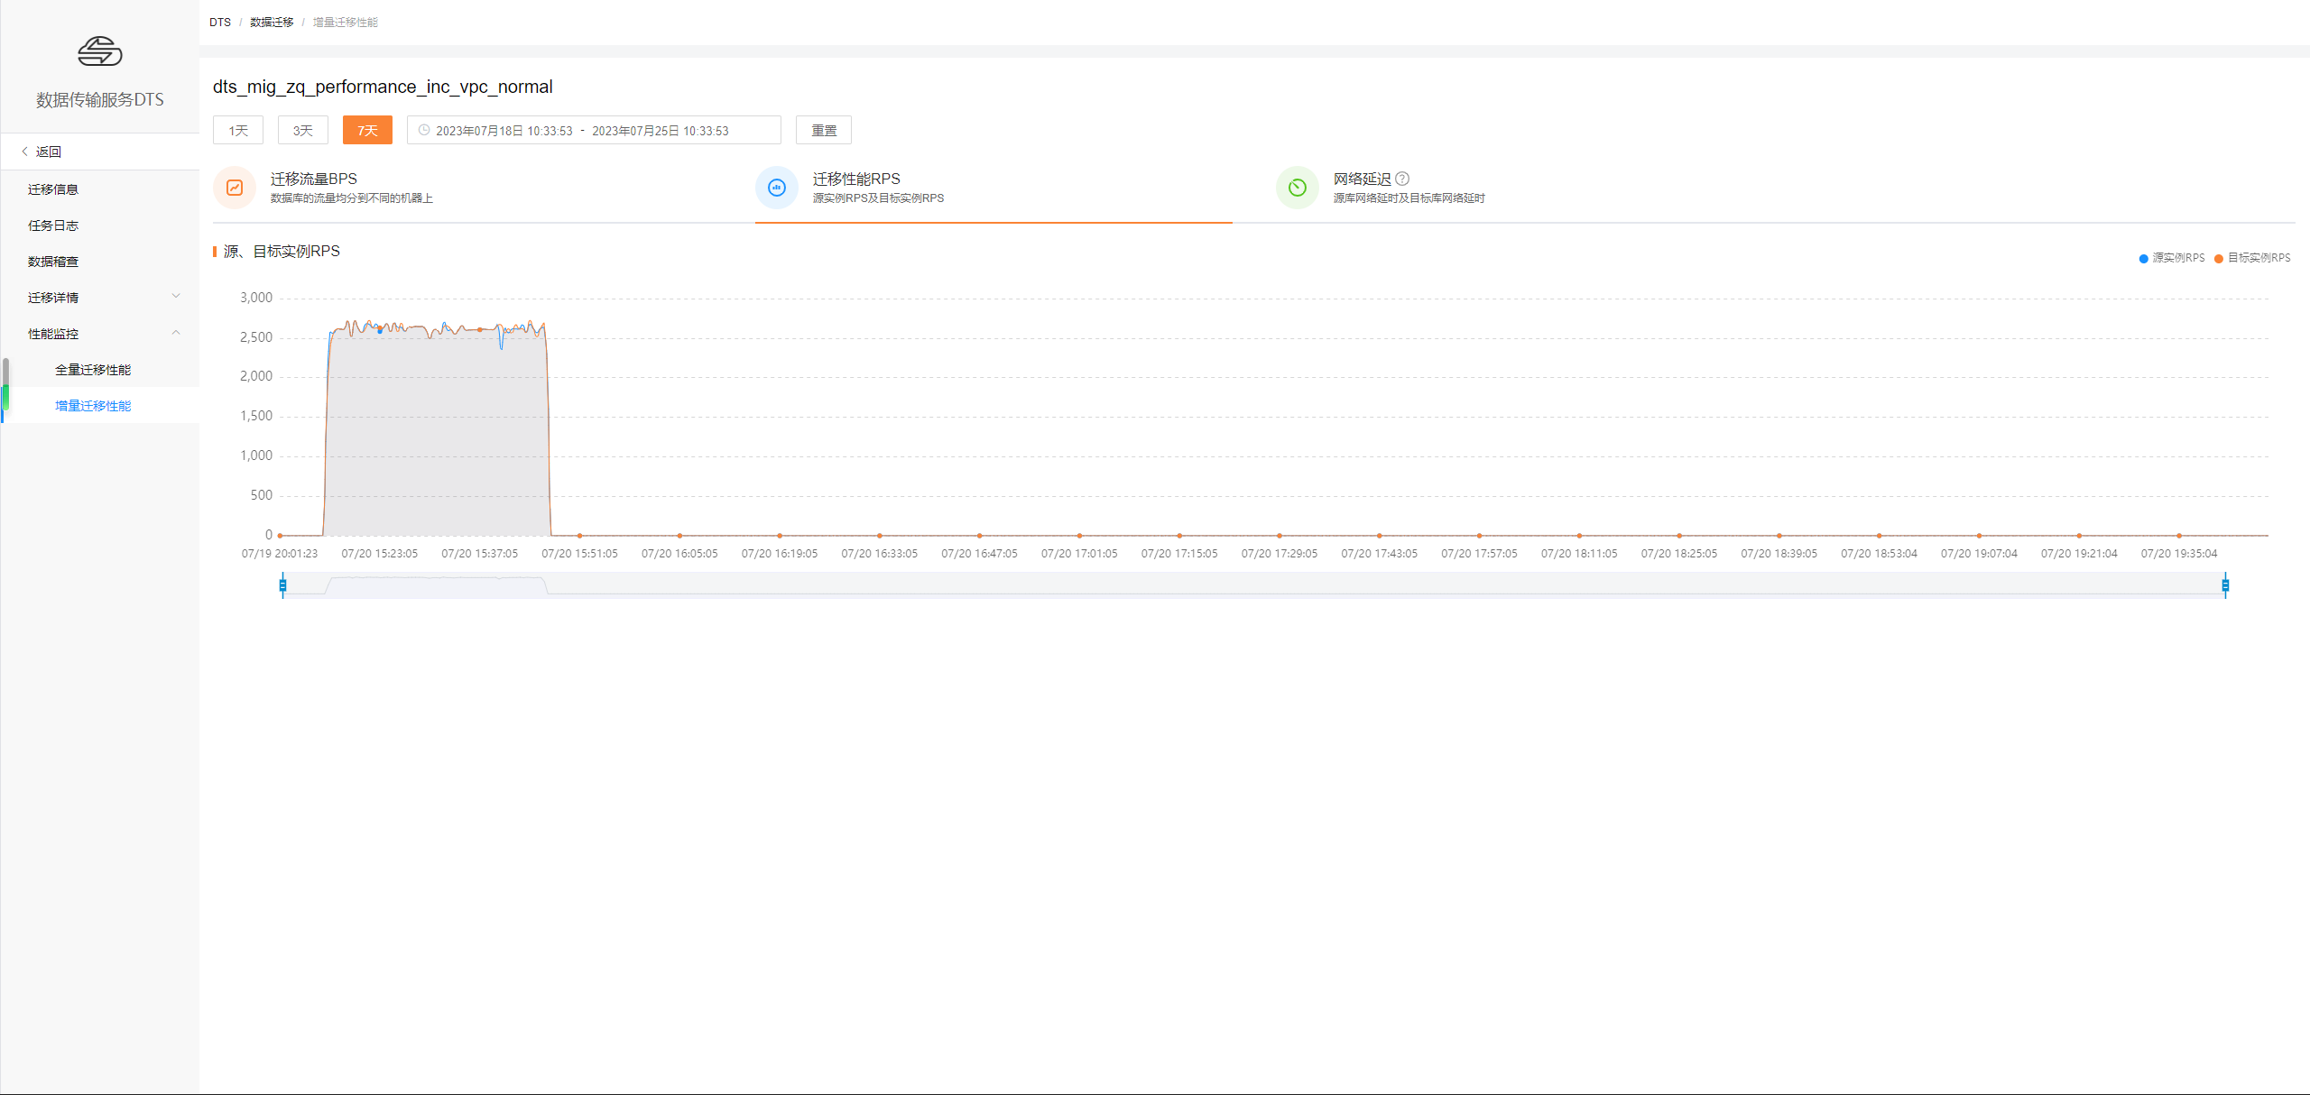Select the 7天 time range option
This screenshot has width=2310, height=1095.
pyautogui.click(x=367, y=130)
